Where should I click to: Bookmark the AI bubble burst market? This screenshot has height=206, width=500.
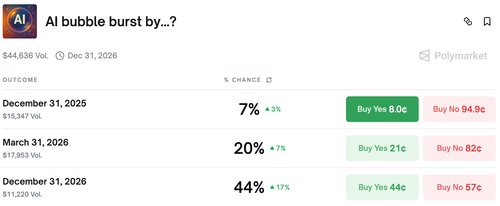pyautogui.click(x=487, y=21)
